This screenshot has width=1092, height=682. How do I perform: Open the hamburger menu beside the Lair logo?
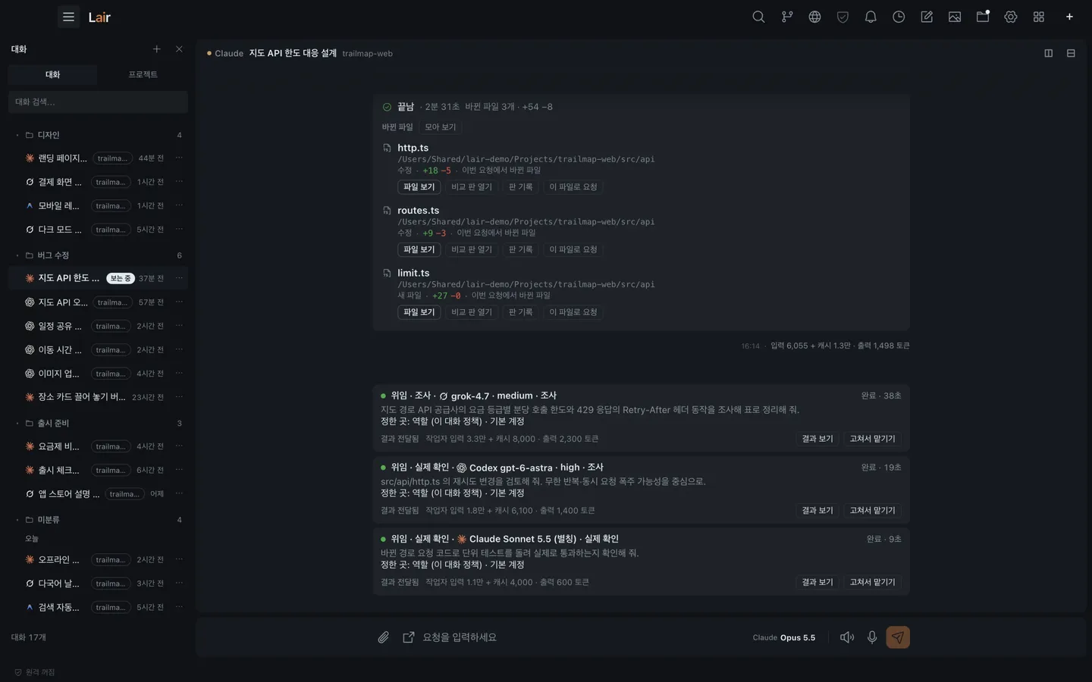click(68, 17)
